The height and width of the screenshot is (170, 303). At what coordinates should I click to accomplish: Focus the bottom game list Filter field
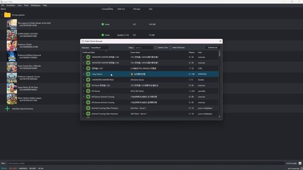146,163
